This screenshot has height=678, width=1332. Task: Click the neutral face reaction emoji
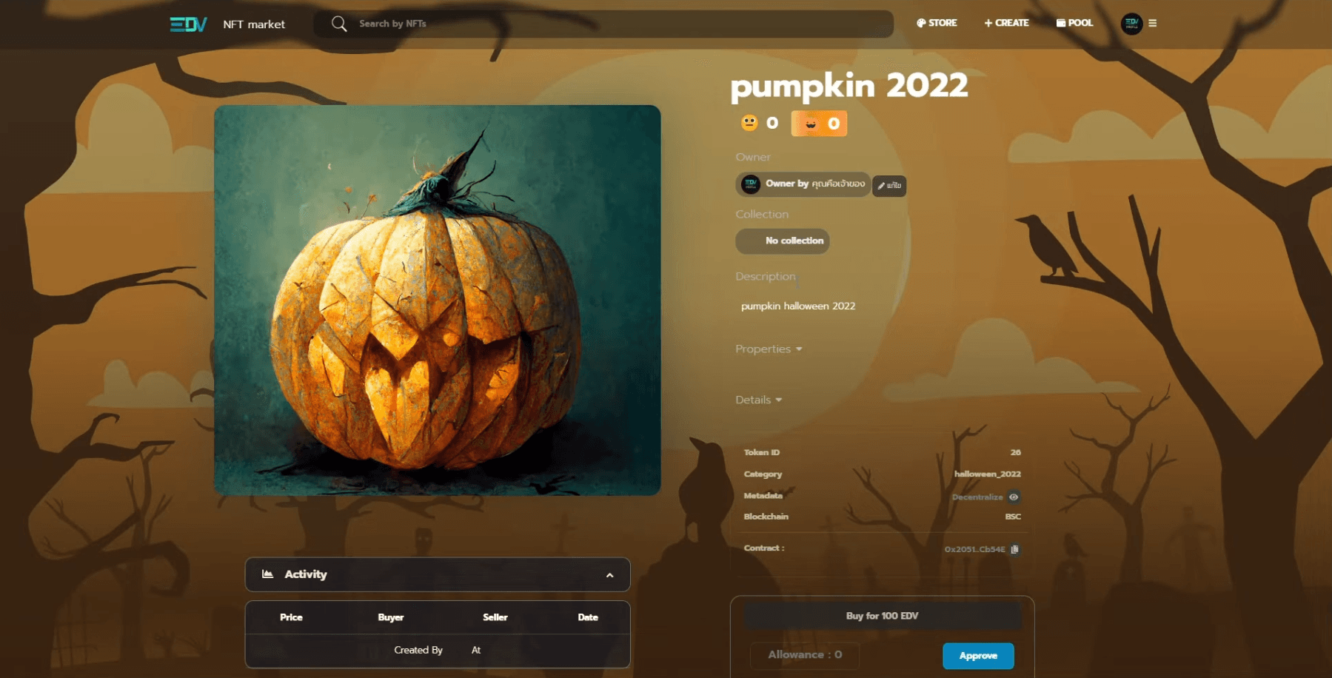pos(749,123)
